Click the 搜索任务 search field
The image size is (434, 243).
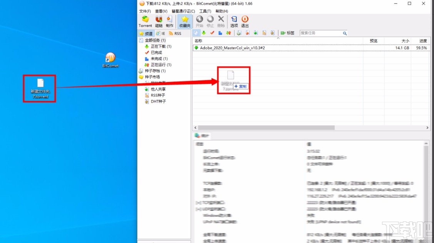click(x=321, y=33)
